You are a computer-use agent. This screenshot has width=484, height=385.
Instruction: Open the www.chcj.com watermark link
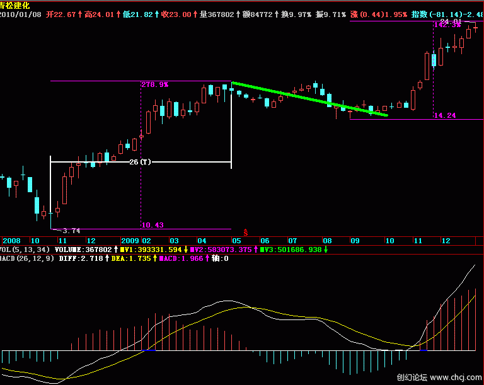(455, 377)
